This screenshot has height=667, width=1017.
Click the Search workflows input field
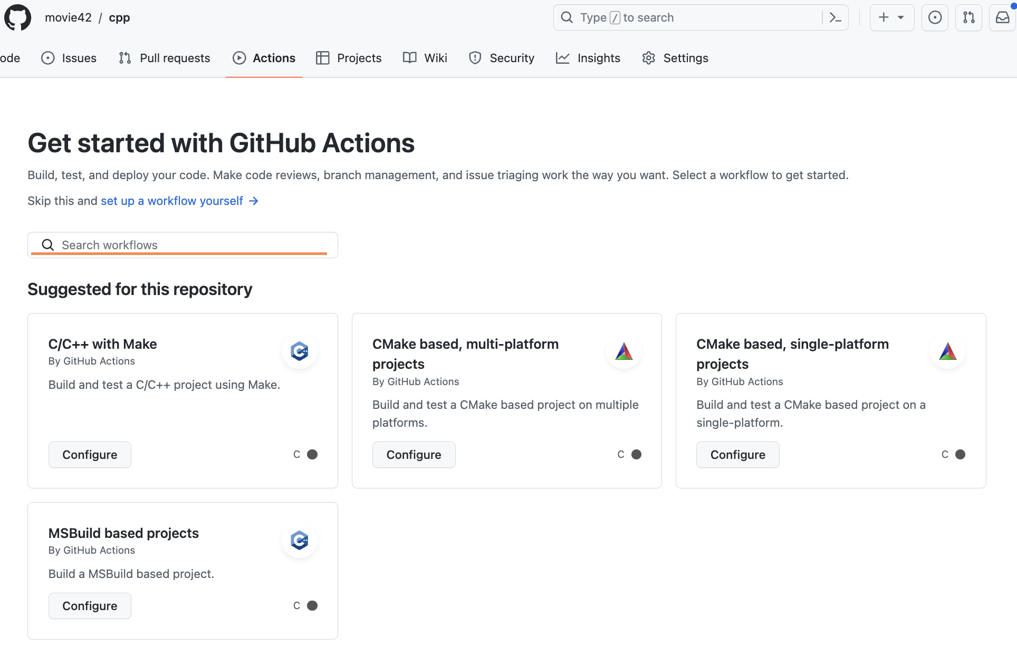pyautogui.click(x=183, y=245)
